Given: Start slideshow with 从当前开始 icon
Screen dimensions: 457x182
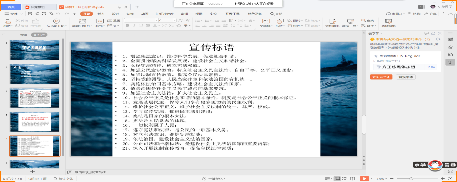Looking at the screenshot, I should 56,21.
